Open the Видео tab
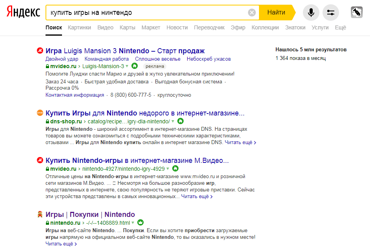Image resolution: width=370 pixels, height=249 pixels. [105, 27]
